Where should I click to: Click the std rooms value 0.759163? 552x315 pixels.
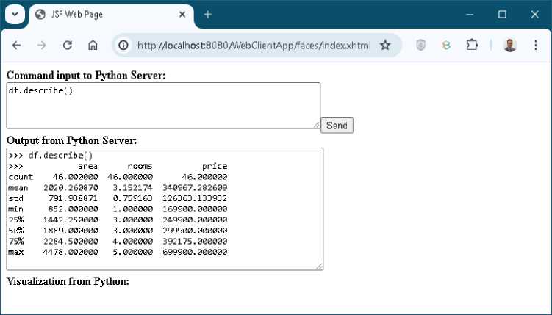(133, 198)
